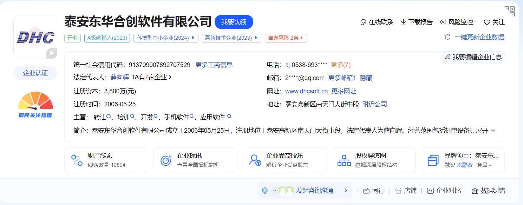Click the A级纳税人(2023) tag
This screenshot has width=523, height=205.
tap(107, 38)
